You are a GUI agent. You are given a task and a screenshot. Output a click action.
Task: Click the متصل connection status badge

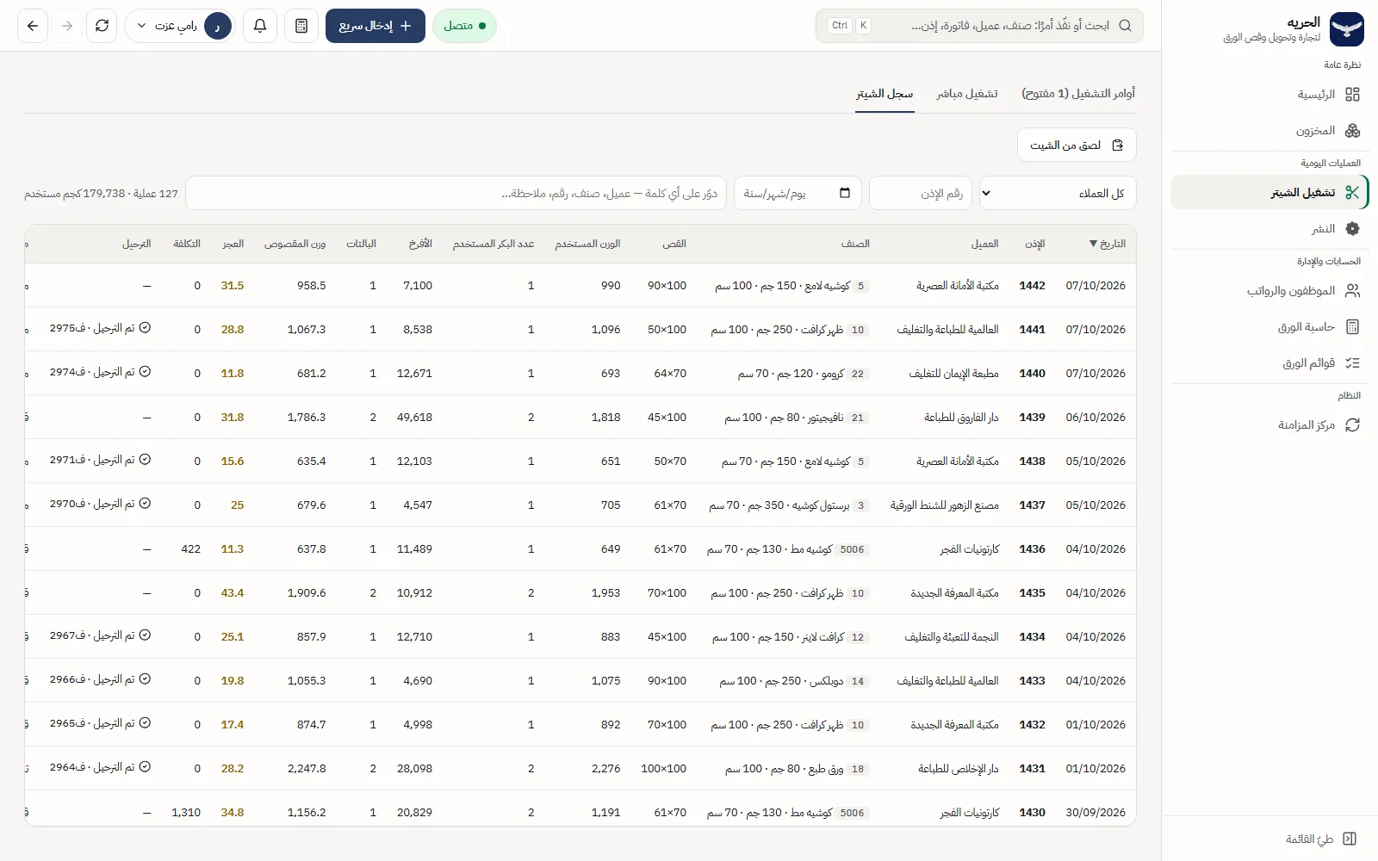pos(464,26)
